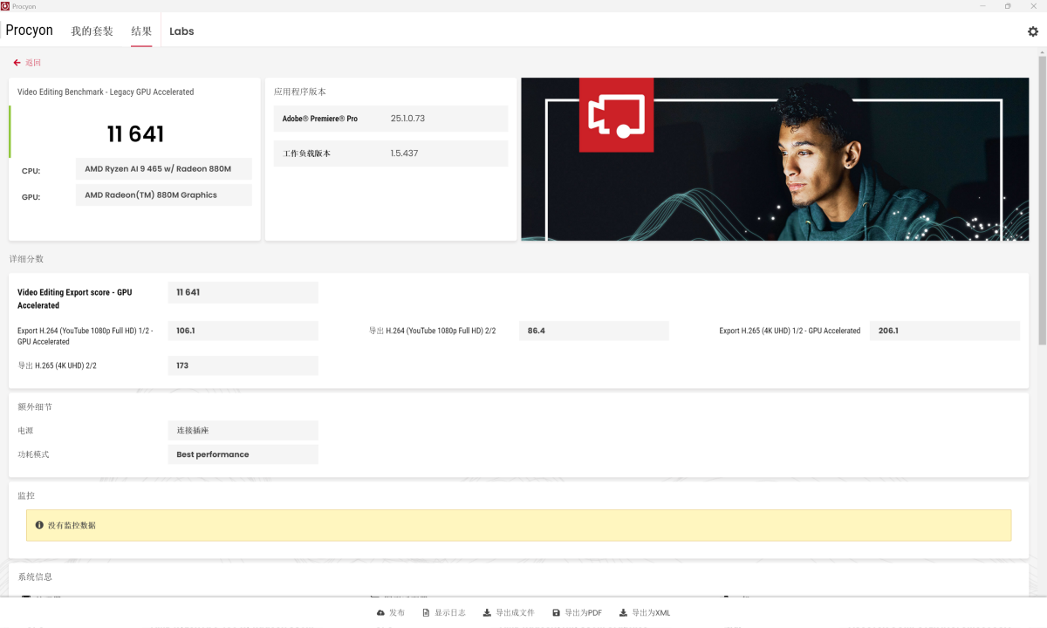The height and width of the screenshot is (628, 1047).
Task: Click the Adobe Premiere Pro version 25.1.0.73
Action: 407,119
